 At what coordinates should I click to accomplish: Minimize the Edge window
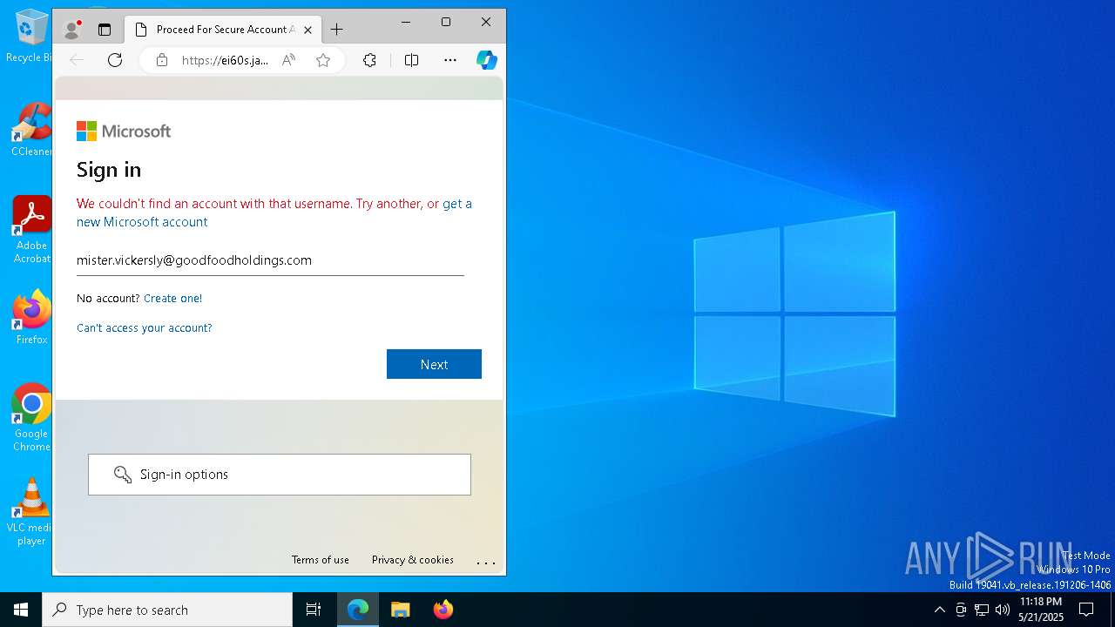tap(406, 22)
